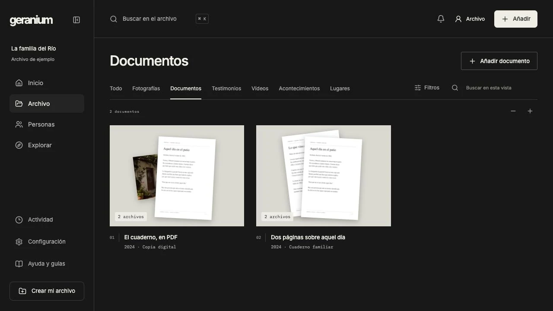The image size is (553, 311).
Task: Switch to the Todo tab
Action: (x=116, y=89)
